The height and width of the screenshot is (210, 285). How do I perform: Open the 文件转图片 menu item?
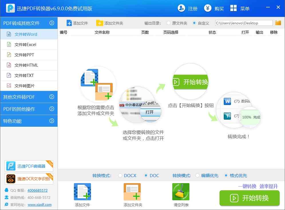pyautogui.click(x=29, y=86)
